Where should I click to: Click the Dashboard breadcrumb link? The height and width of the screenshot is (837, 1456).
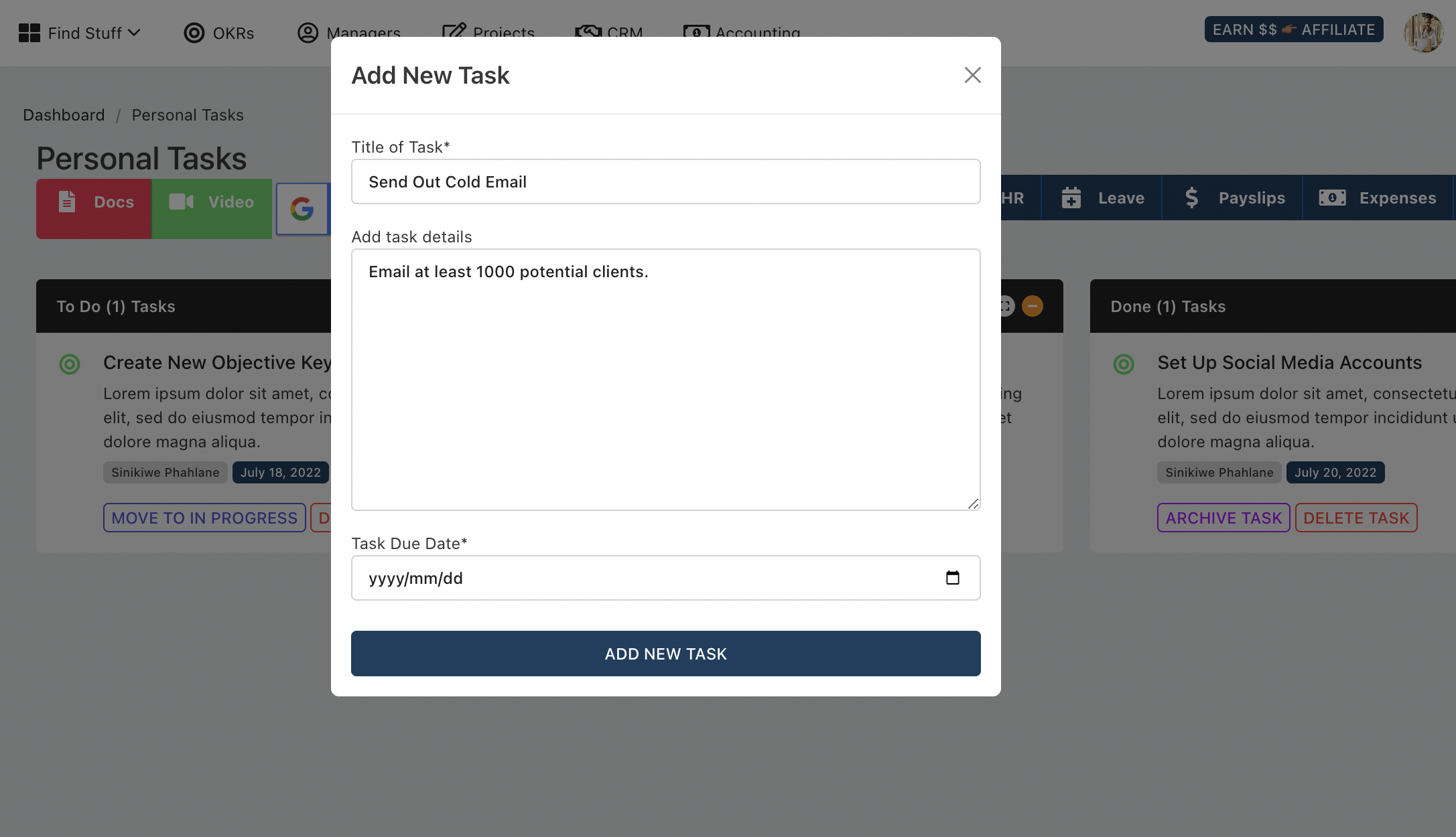pos(63,113)
